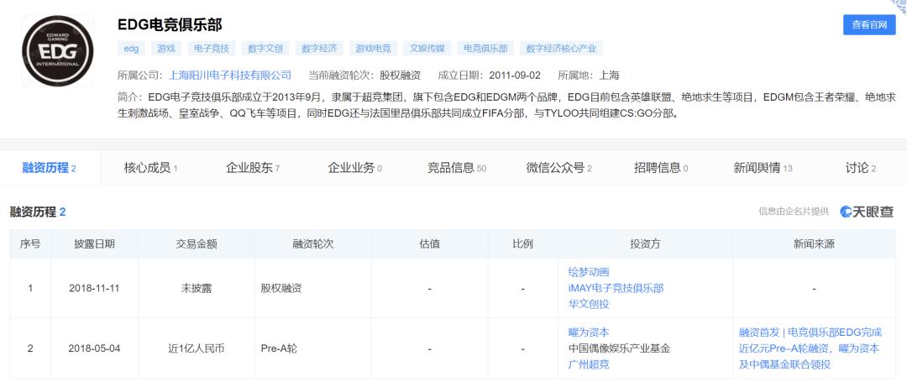
Task: Open the 融资首发 news source link
Action: point(810,348)
